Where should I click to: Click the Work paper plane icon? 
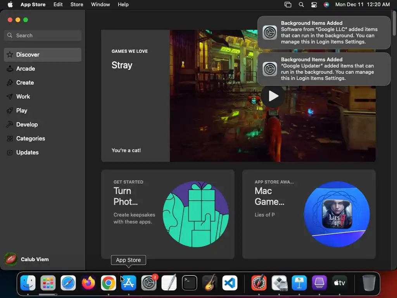[x=10, y=97]
